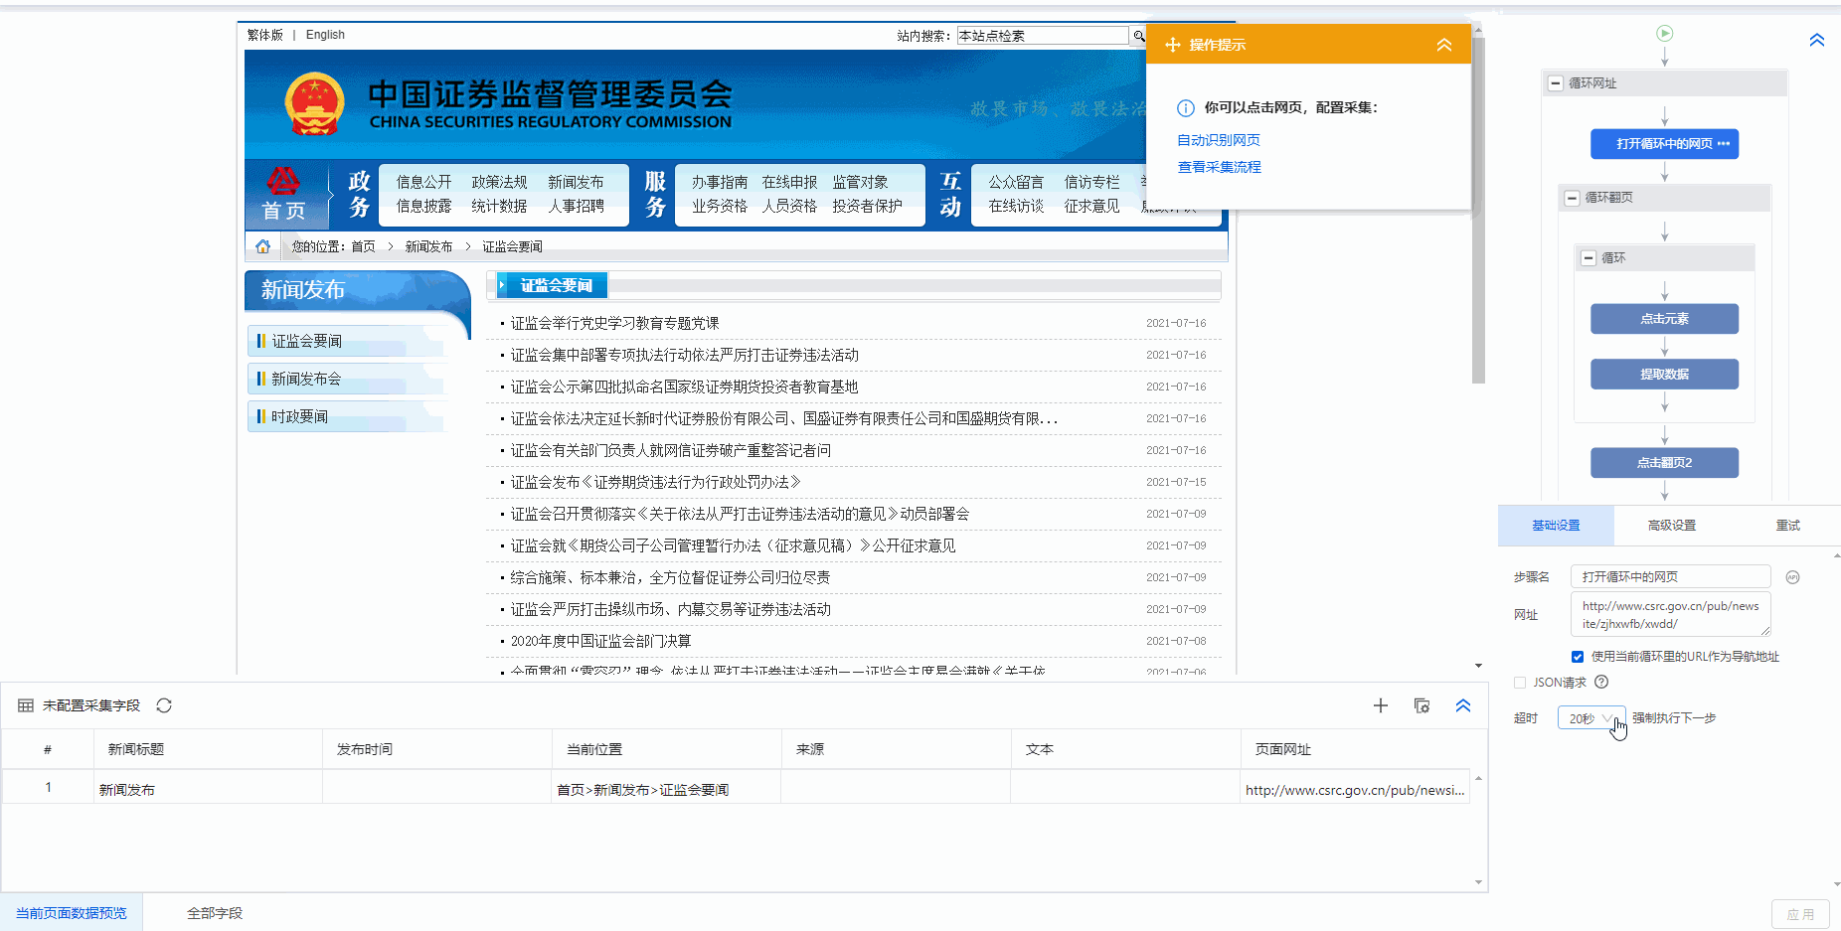The image size is (1841, 931).
Task: Click 强制执行下一步 text next to timeout
Action: (x=1674, y=718)
